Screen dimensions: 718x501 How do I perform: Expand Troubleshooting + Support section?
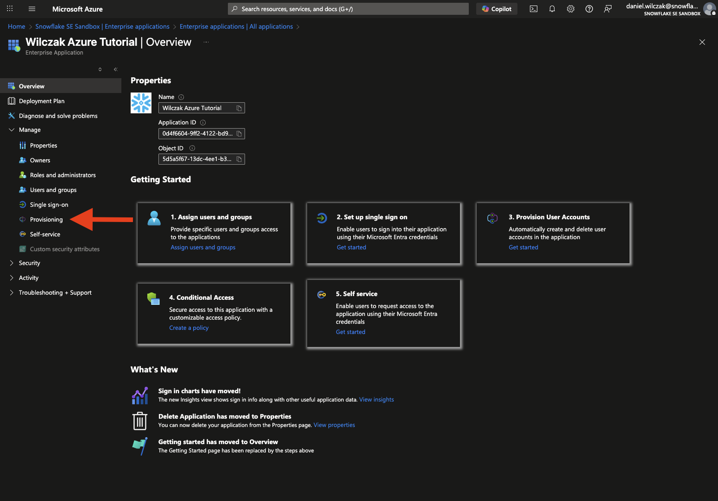[x=12, y=293]
